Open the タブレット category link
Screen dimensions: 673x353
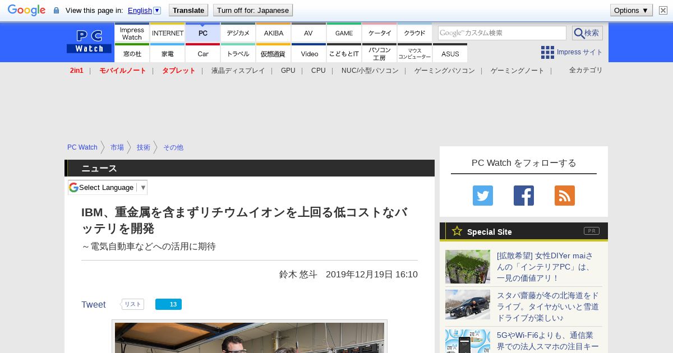(179, 71)
